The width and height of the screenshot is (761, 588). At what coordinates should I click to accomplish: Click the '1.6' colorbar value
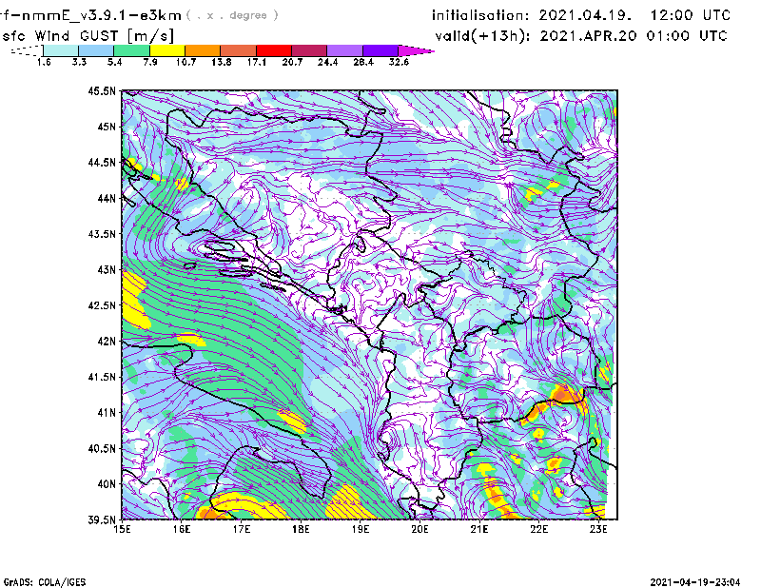pyautogui.click(x=44, y=62)
